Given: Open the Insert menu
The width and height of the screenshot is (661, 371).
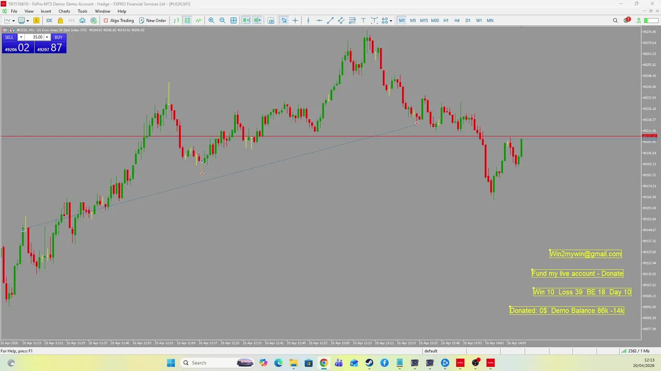Looking at the screenshot, I should pos(46,11).
